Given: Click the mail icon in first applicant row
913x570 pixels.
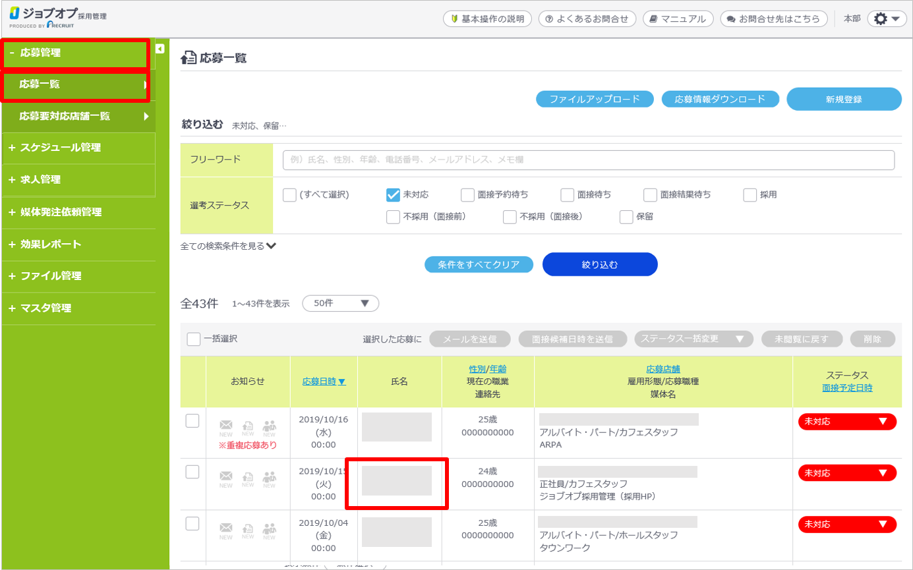Looking at the screenshot, I should 225,426.
